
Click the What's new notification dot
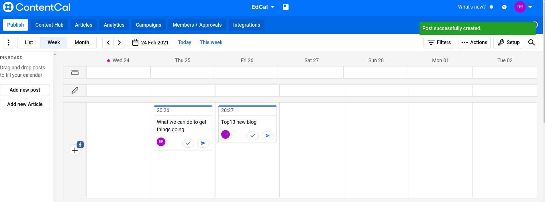coord(491,7)
